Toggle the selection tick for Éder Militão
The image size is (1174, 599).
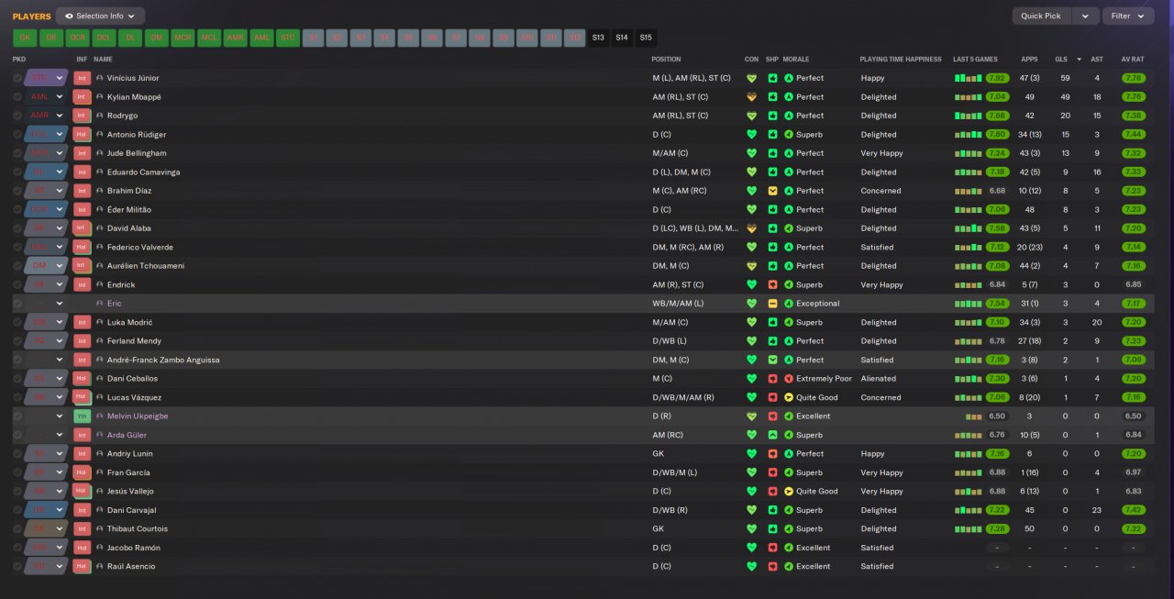point(17,210)
